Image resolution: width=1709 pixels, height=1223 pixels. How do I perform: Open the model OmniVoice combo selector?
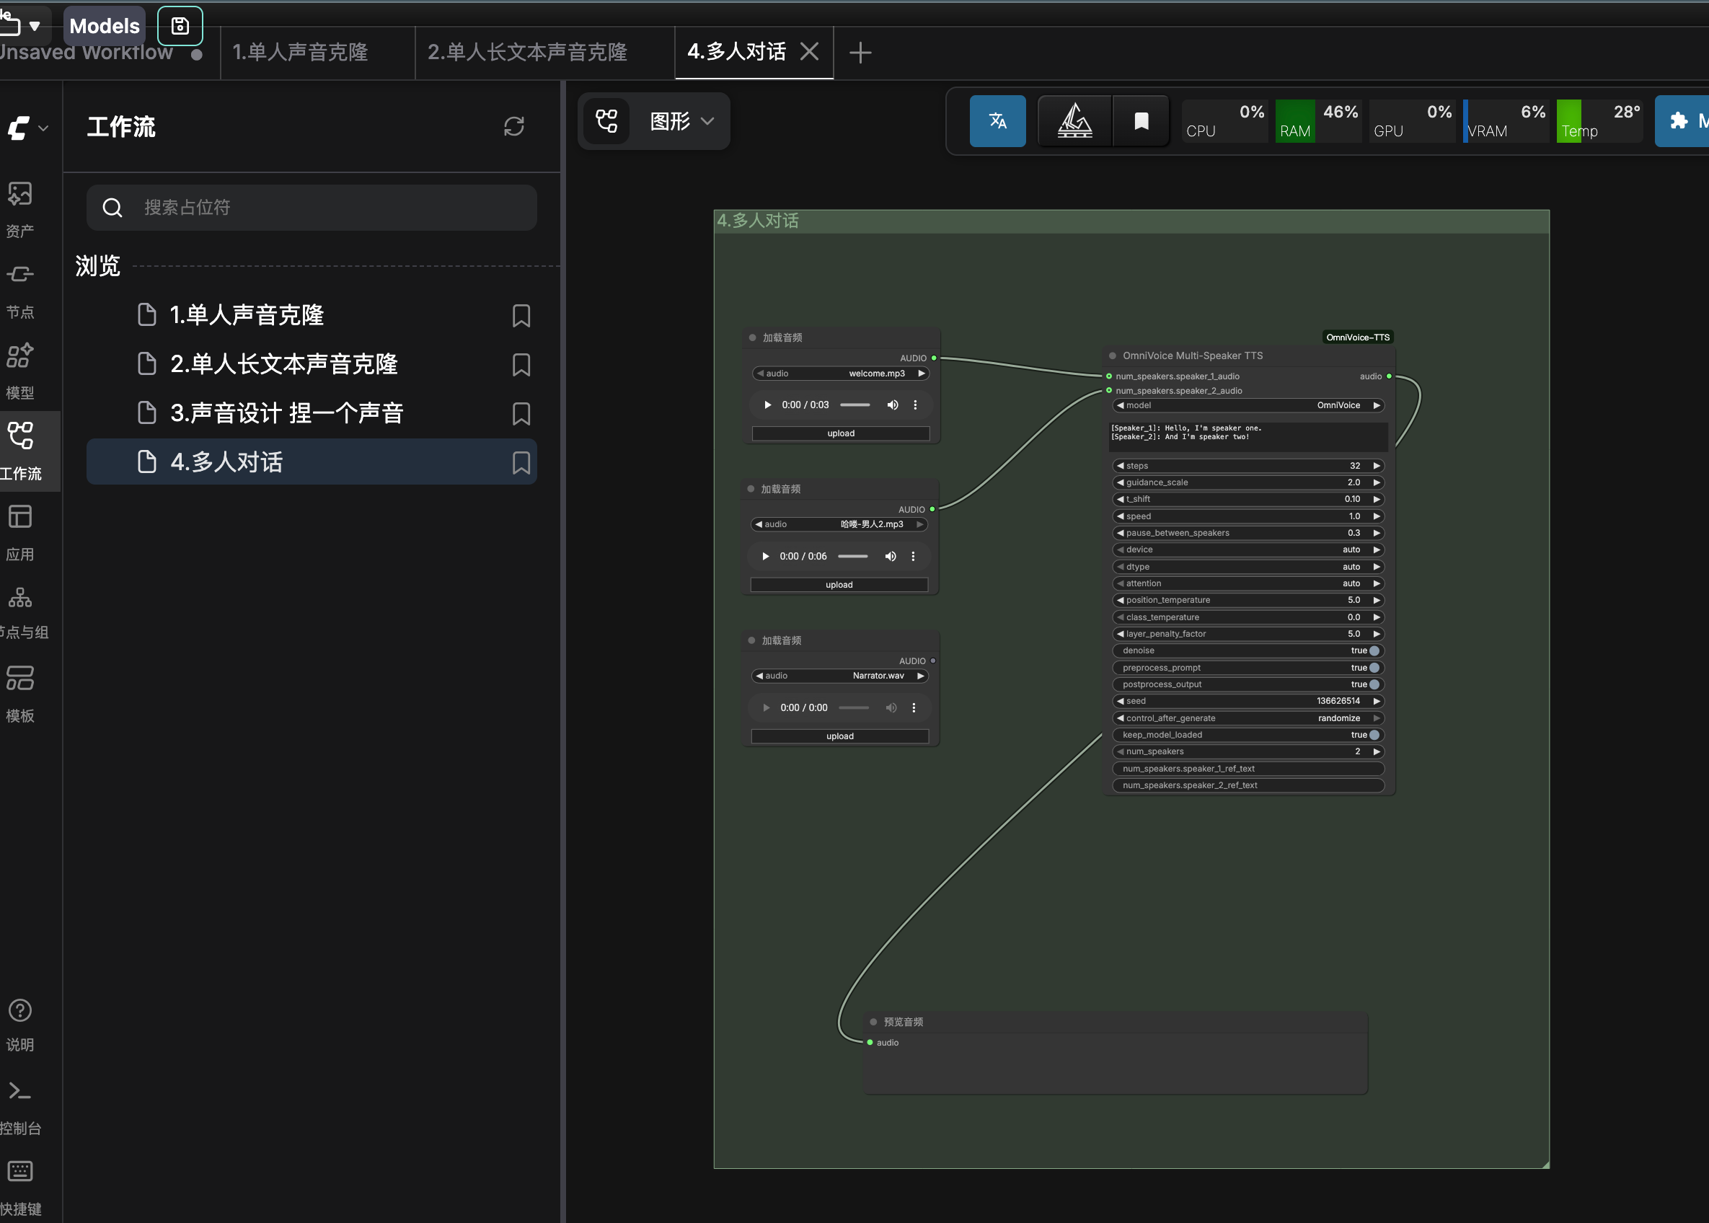pos(1247,405)
